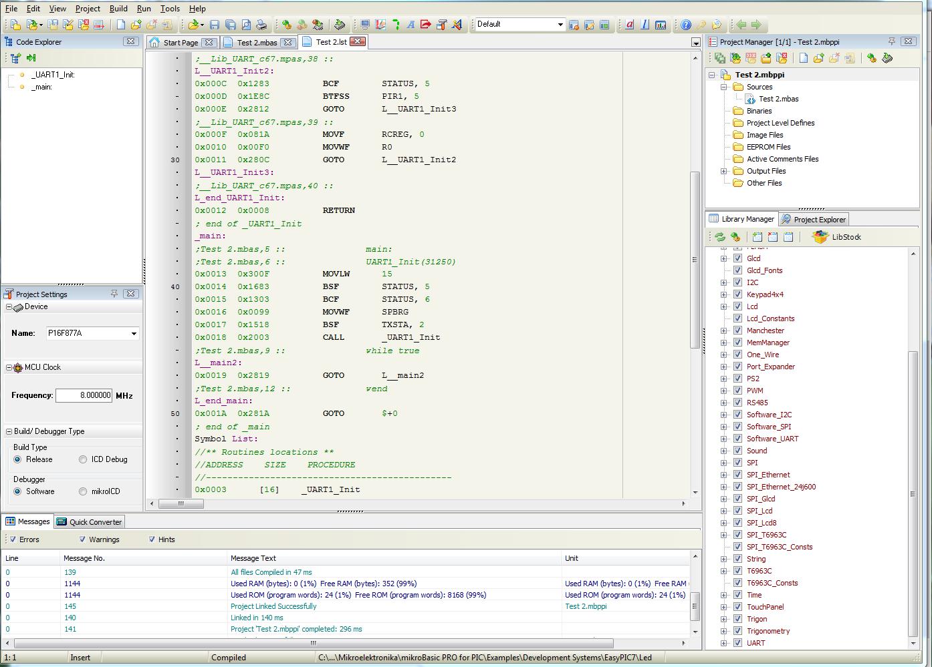
Task: Click the code editor vertical scrollbar
Action: 695,274
